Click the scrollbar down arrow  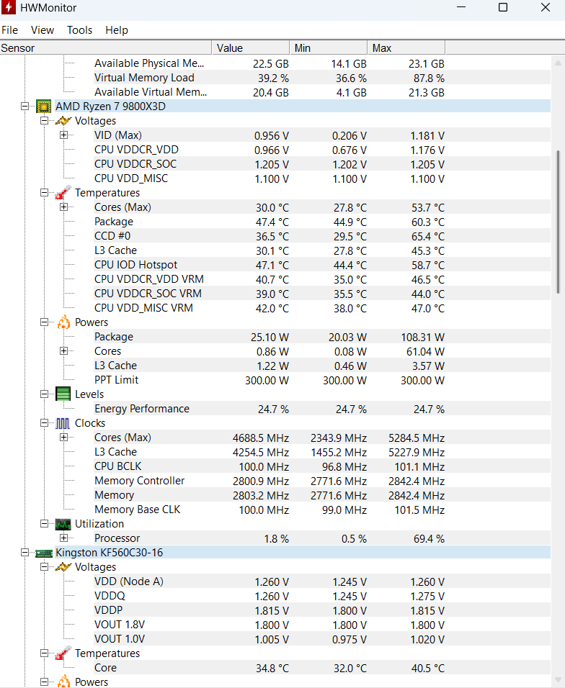coord(558,679)
